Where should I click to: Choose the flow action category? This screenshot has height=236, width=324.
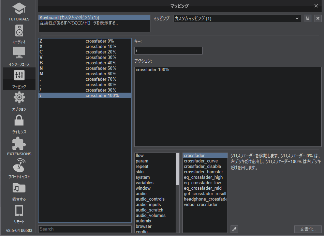(155, 156)
